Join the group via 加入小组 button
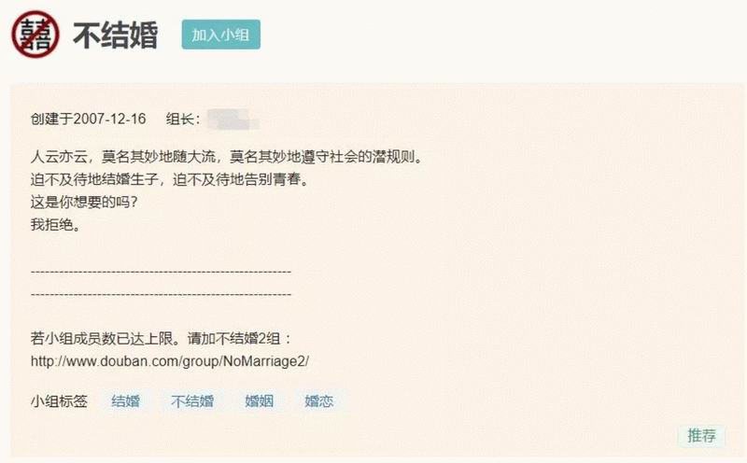The image size is (747, 463). [x=220, y=35]
